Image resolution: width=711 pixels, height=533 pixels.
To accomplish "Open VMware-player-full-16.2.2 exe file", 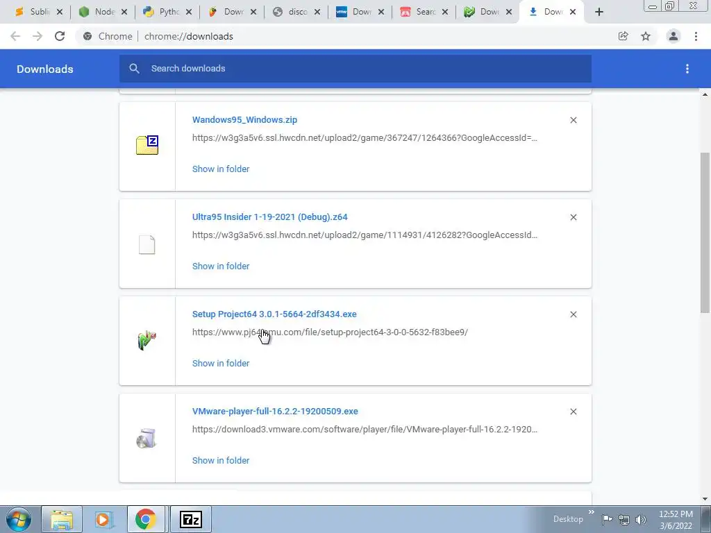I will 275,411.
